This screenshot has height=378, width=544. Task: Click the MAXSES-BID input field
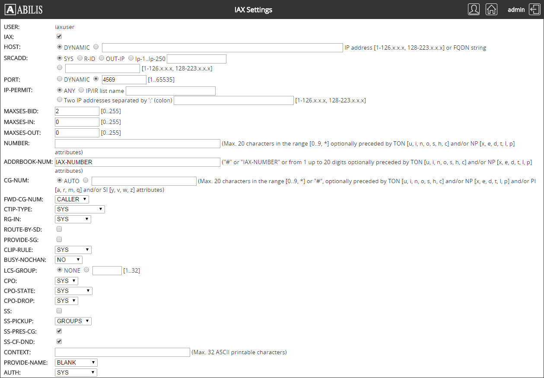pyautogui.click(x=77, y=111)
